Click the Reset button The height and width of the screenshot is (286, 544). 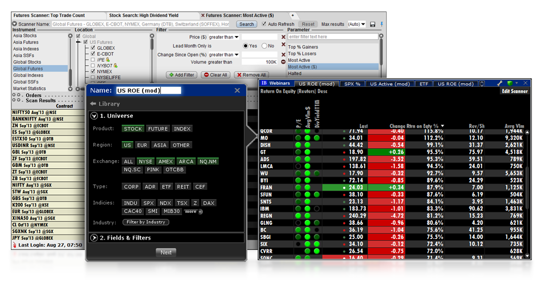[308, 24]
